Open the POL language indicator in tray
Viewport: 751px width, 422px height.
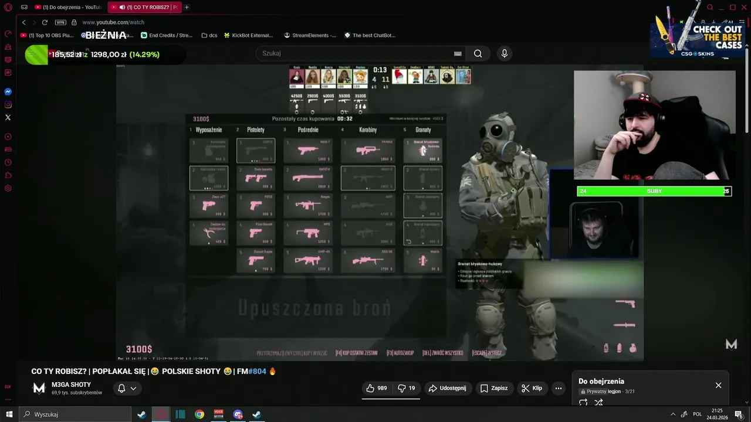(x=697, y=414)
